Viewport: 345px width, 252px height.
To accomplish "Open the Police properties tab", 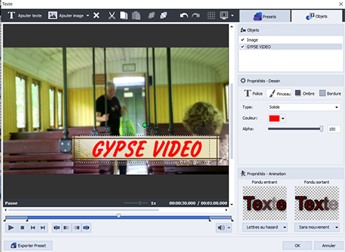I will pyautogui.click(x=253, y=94).
